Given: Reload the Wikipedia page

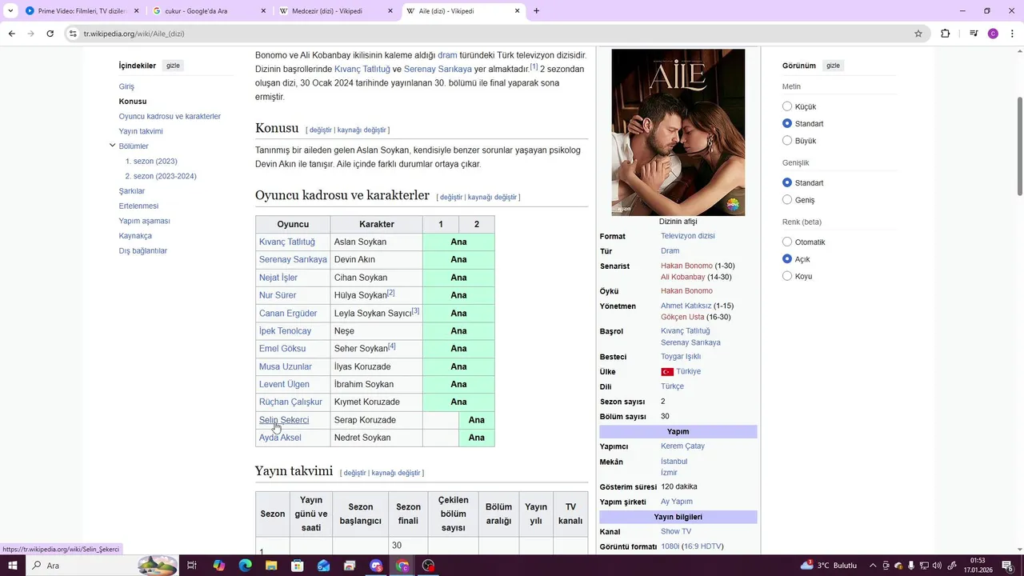Looking at the screenshot, I should (x=50, y=34).
